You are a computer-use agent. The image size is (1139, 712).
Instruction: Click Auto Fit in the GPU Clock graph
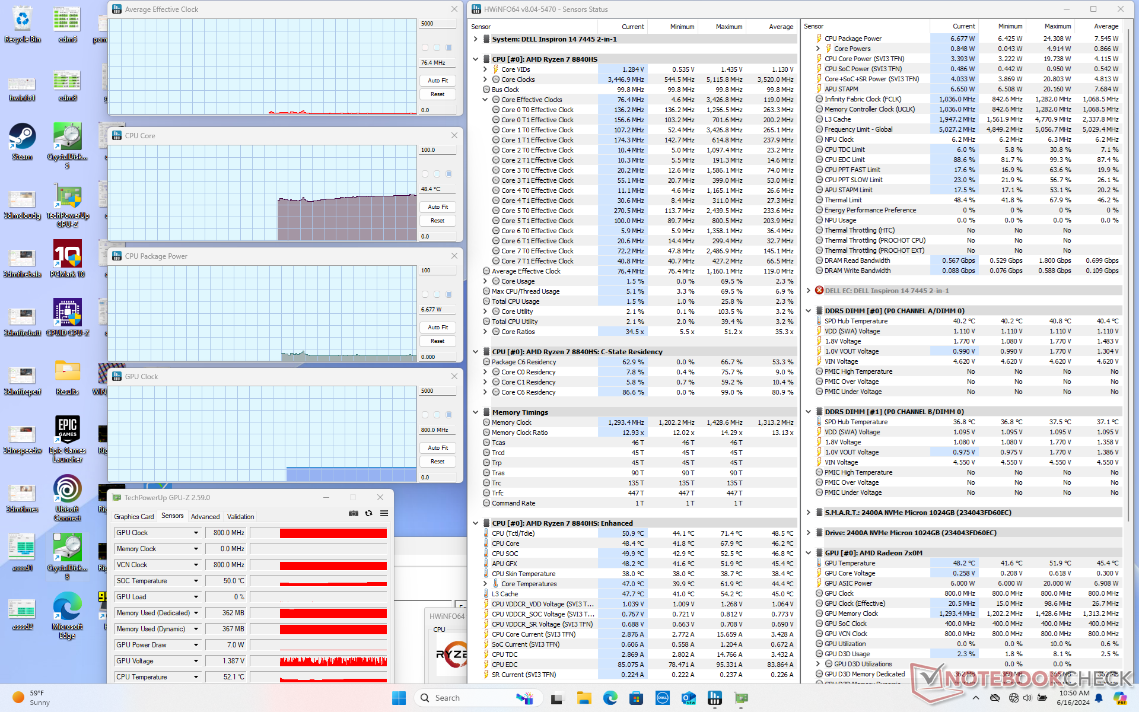pos(438,448)
